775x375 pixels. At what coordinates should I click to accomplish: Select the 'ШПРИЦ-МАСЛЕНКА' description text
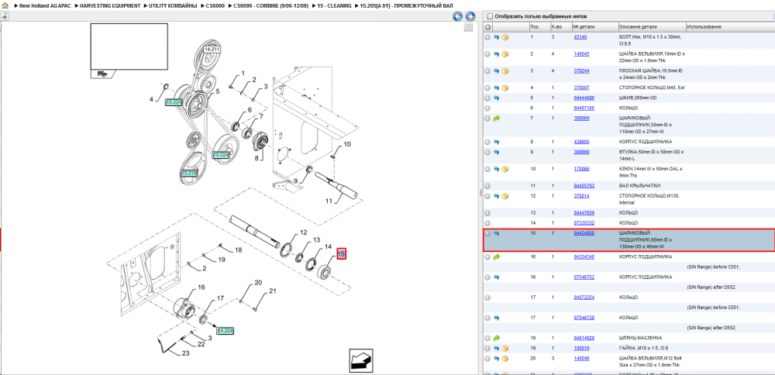(640, 338)
